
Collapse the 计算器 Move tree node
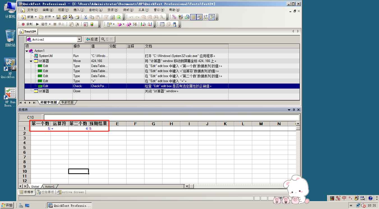click(31, 61)
